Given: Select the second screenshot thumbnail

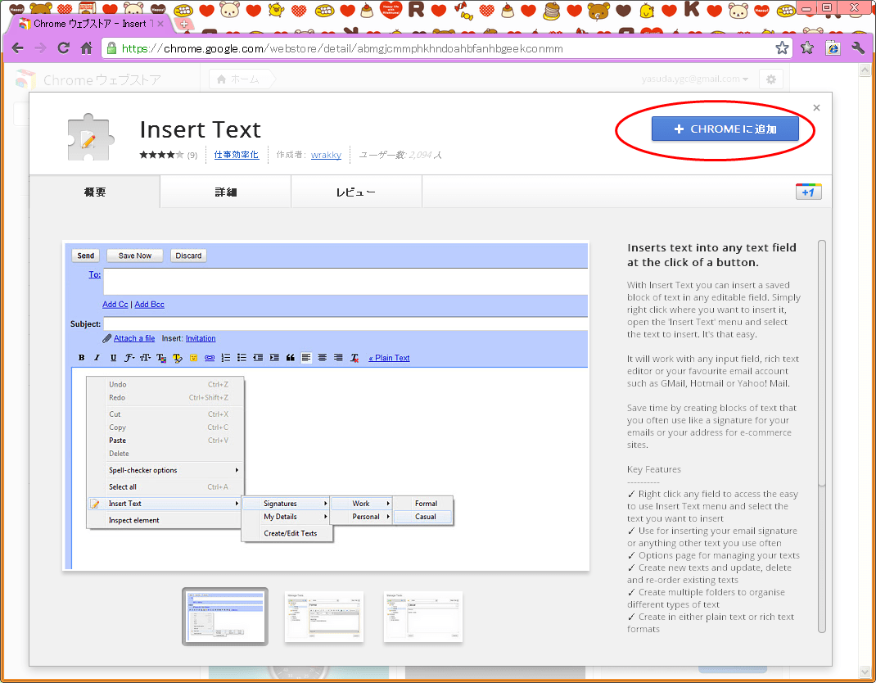Looking at the screenshot, I should 324,617.
